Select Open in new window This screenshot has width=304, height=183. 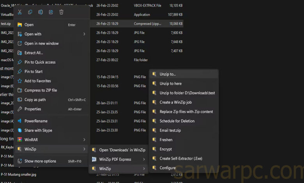click(51, 43)
